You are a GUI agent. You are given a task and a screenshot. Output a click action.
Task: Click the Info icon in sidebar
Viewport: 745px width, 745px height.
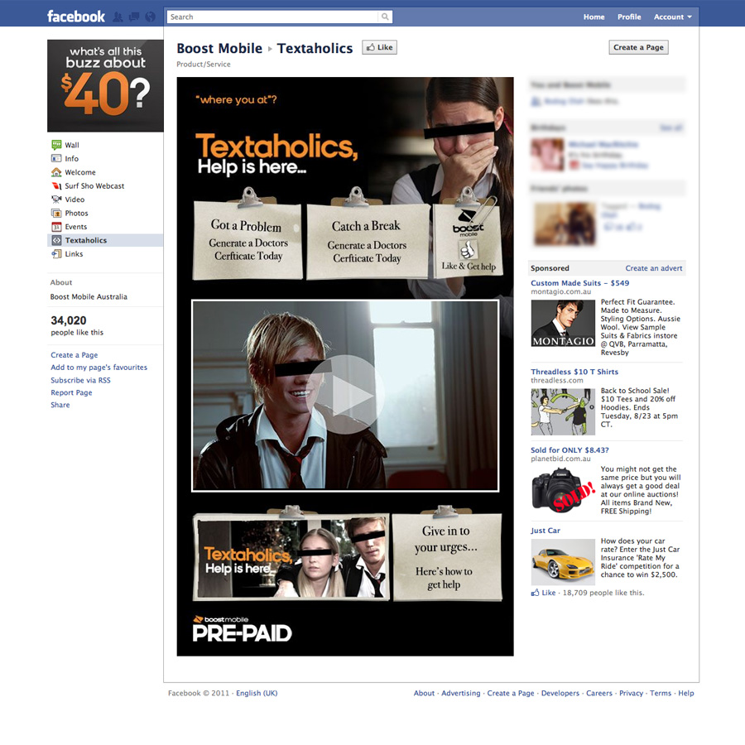[x=56, y=158]
